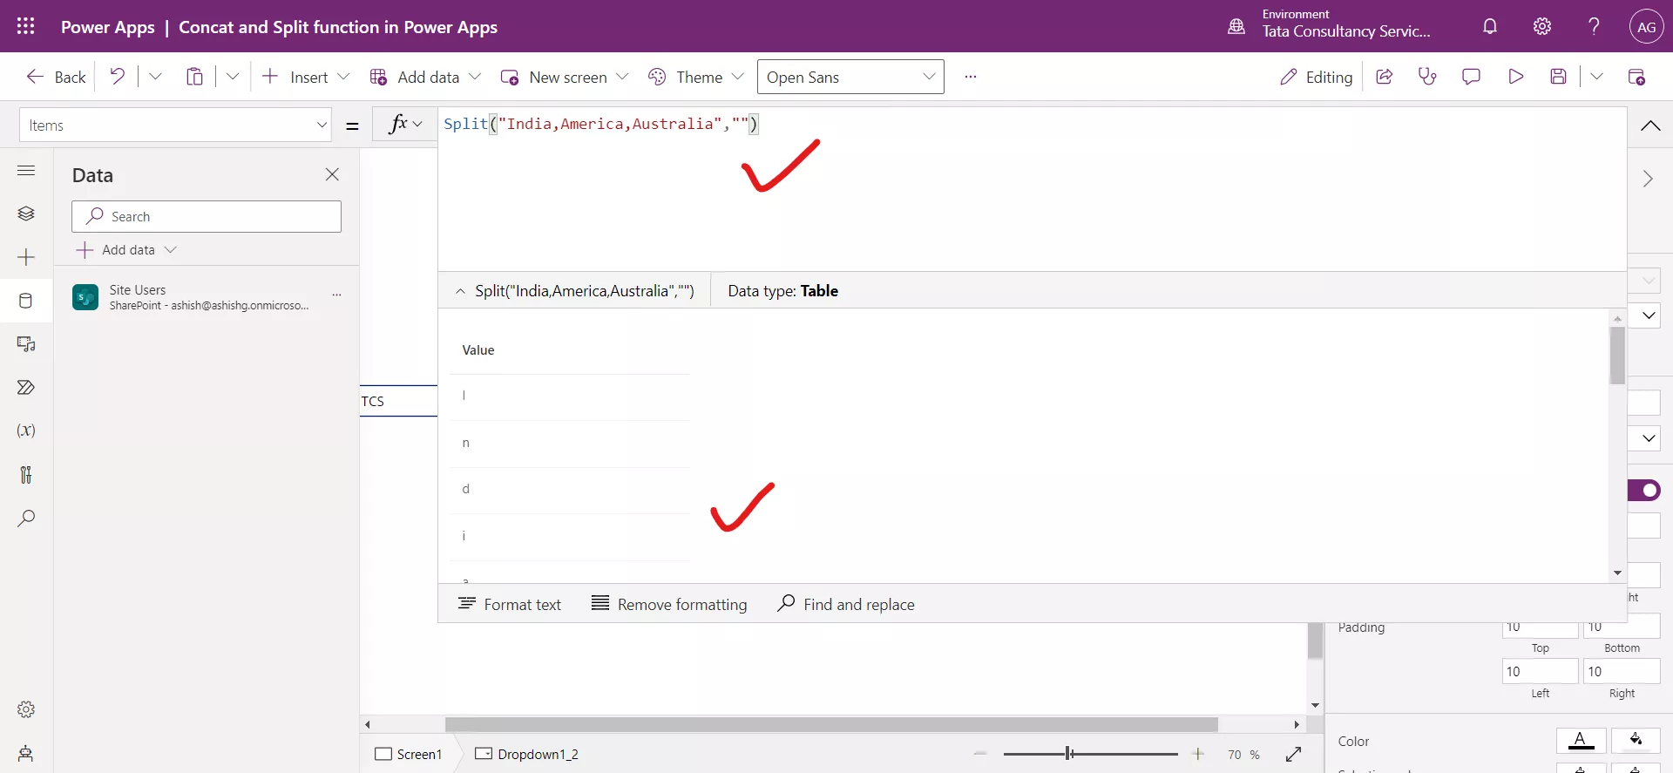
Task: Open settings gear in header
Action: pyautogui.click(x=1542, y=26)
